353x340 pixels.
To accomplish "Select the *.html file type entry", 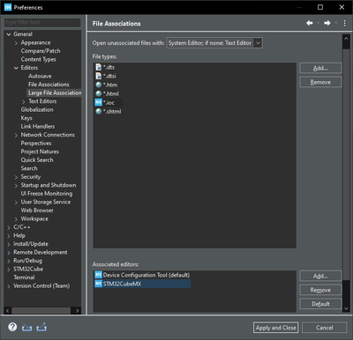I will click(107, 93).
